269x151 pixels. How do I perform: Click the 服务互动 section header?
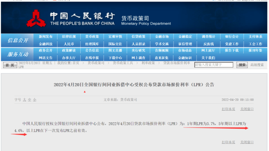tap(18, 55)
